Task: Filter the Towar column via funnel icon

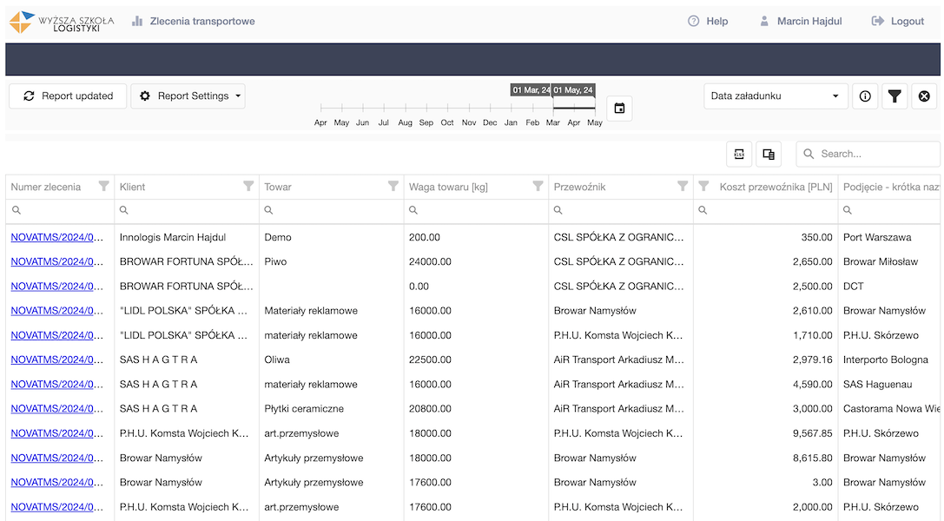Action: [393, 186]
